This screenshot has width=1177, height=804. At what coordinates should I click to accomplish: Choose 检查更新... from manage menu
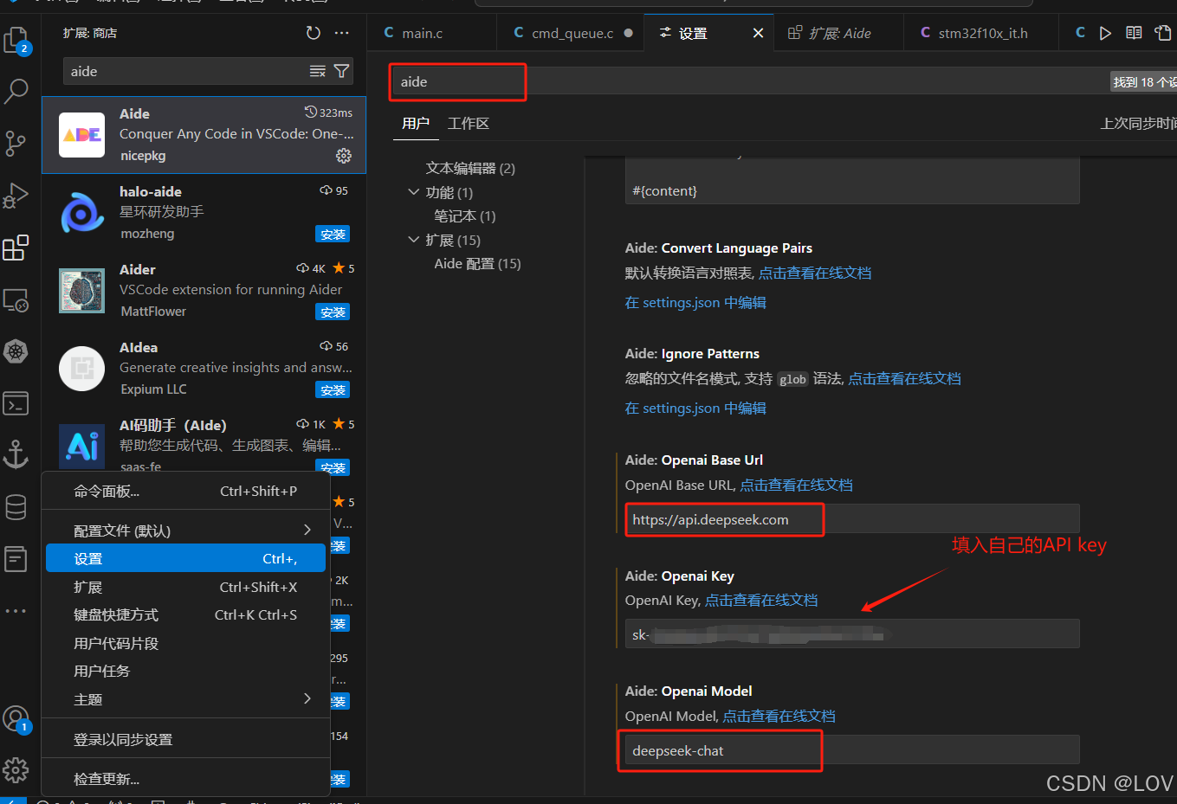click(x=185, y=779)
